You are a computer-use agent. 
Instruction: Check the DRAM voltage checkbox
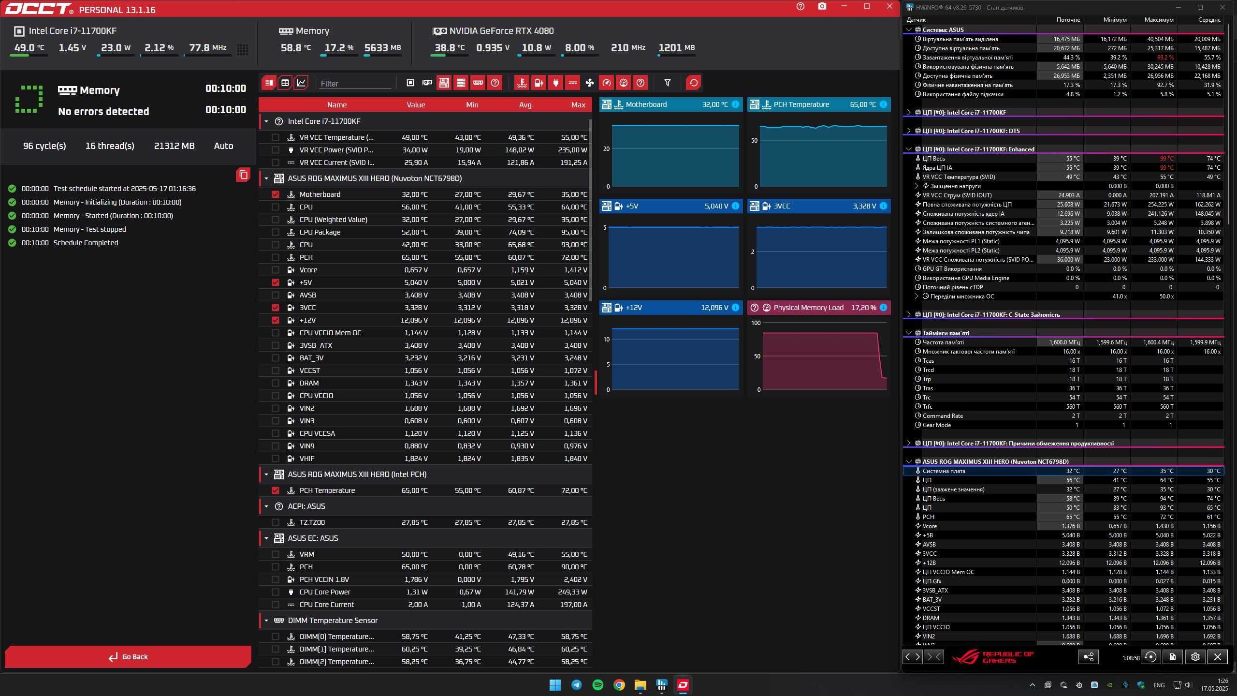(x=276, y=383)
